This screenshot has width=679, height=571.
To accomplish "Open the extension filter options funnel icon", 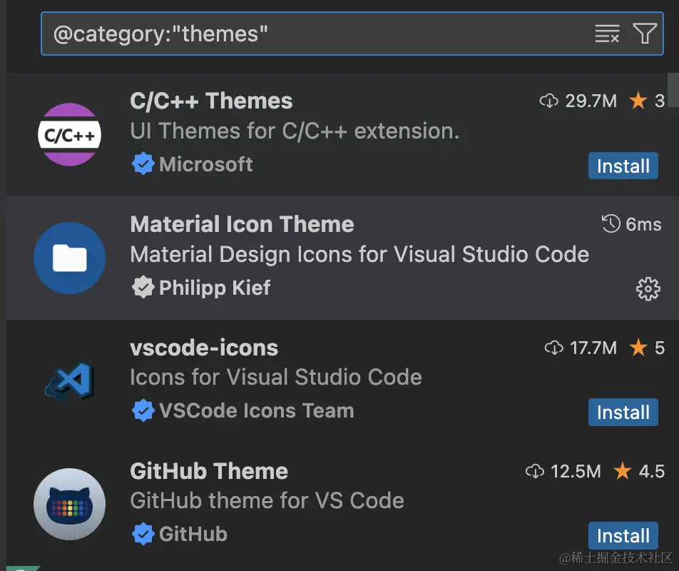I will (x=645, y=33).
